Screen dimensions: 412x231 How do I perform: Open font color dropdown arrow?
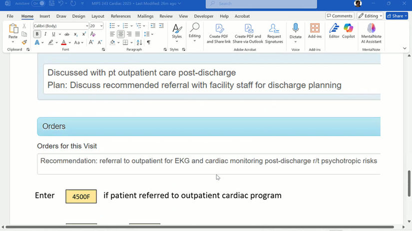[x=70, y=42]
